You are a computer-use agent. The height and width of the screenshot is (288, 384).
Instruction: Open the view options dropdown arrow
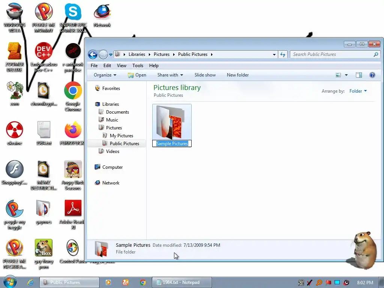coord(346,75)
